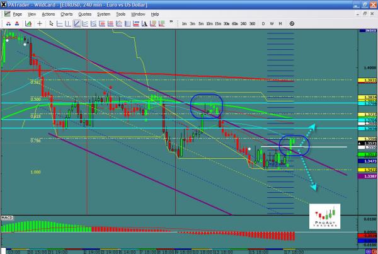This screenshot has width=378, height=254.
Task: Open the Help menu
Action: point(155,14)
